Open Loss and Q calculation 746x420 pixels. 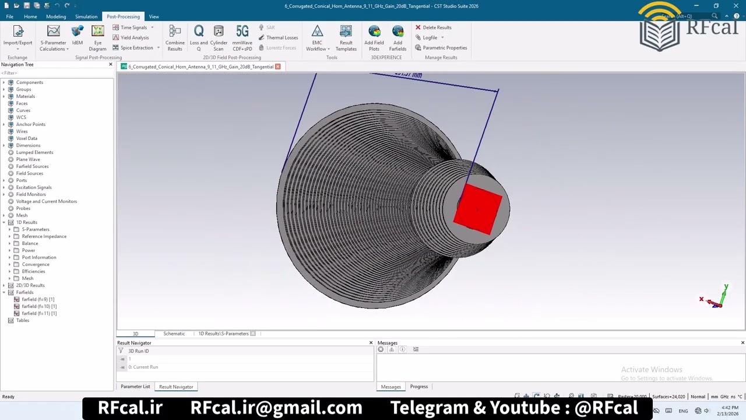[199, 38]
